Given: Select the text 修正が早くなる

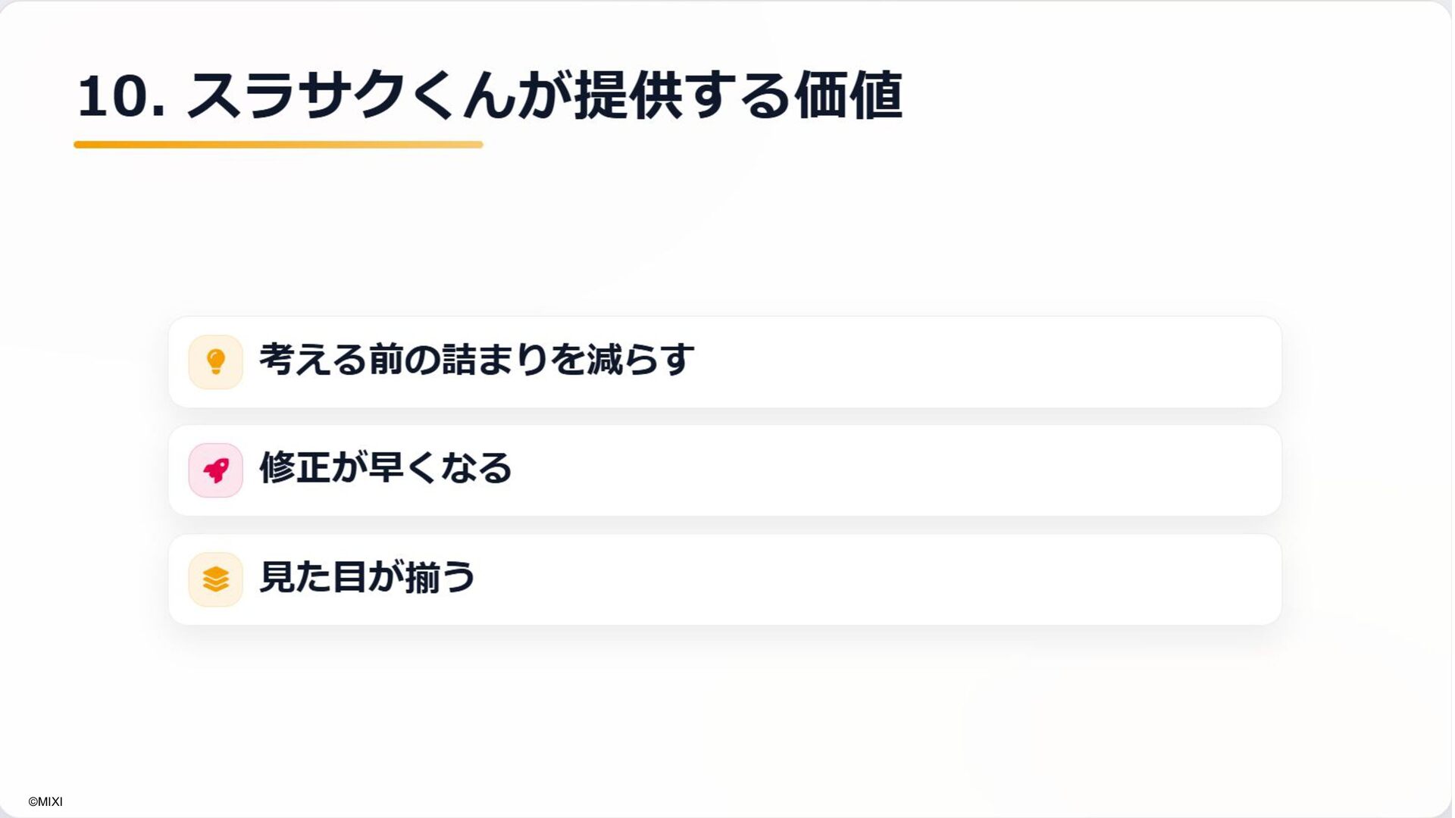Looking at the screenshot, I should point(385,468).
